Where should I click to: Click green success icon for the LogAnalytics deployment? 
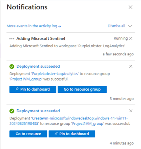(12, 67)
